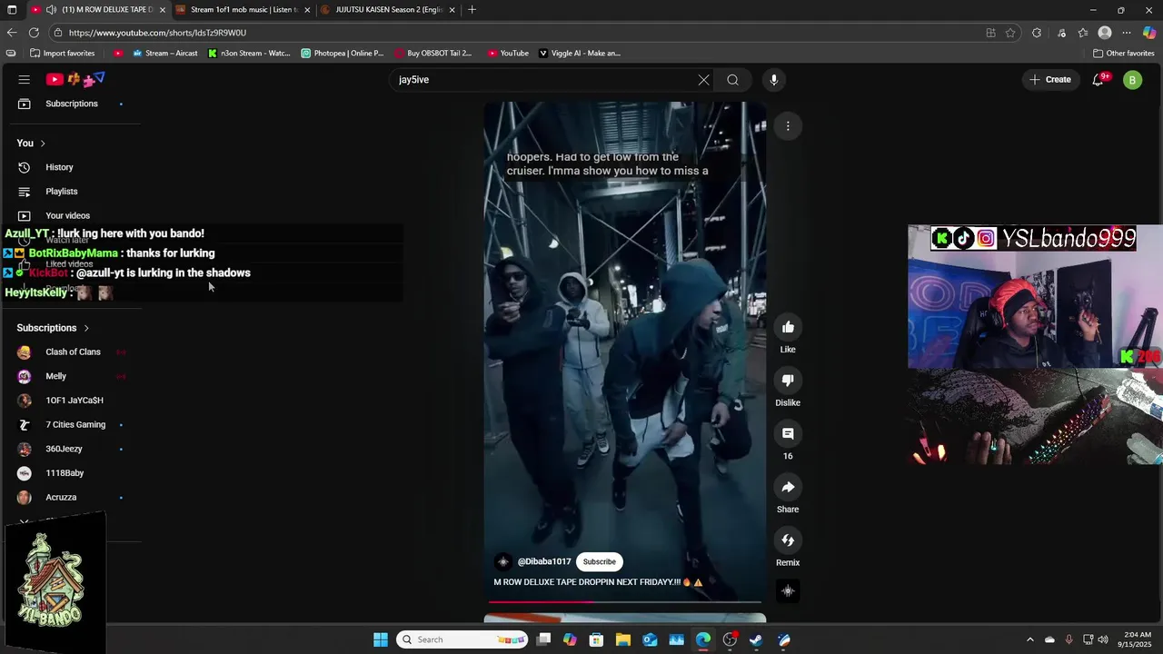Open the Windows Start menu

381,639
